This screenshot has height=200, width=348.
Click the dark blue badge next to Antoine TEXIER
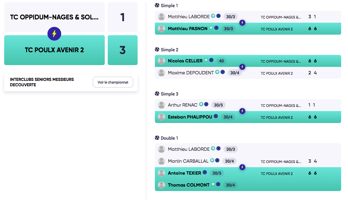205,172
